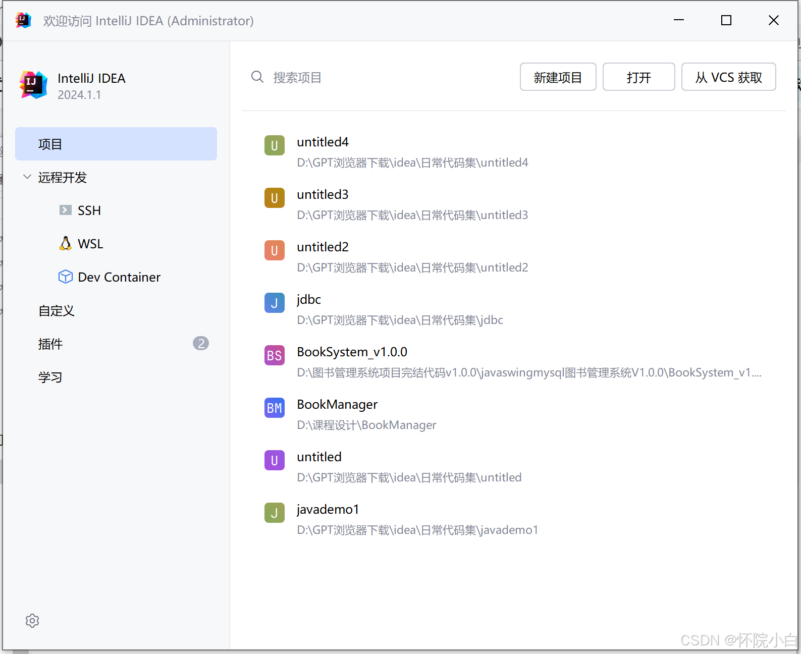801x654 pixels.
Task: Click the path ending in \jdbc
Action: click(400, 320)
